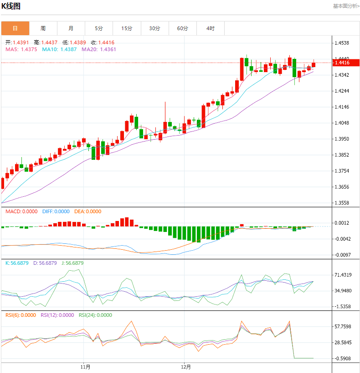
Task: Switch to the 4时 timeframe tab
Action: coord(210,28)
